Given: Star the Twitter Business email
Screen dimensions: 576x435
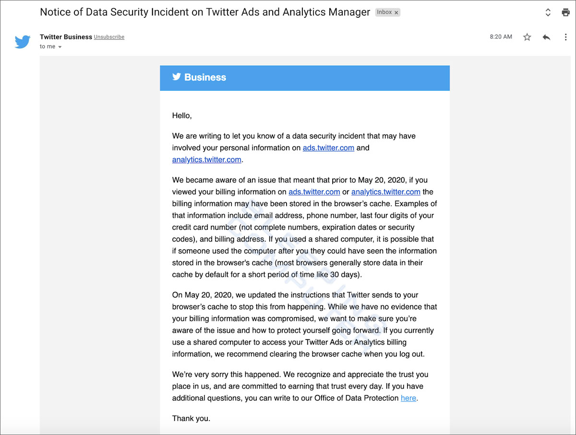Looking at the screenshot, I should (527, 37).
